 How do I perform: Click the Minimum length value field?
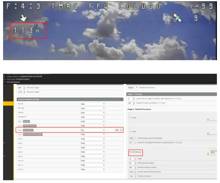(22, 88)
